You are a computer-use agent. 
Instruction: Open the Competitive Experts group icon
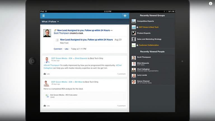(134, 21)
